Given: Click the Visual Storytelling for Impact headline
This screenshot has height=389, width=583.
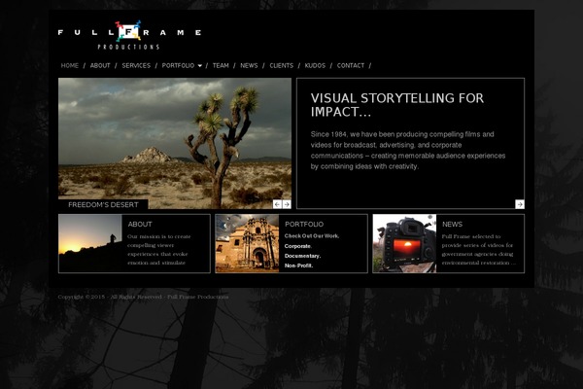Looking at the screenshot, I should pos(397,105).
